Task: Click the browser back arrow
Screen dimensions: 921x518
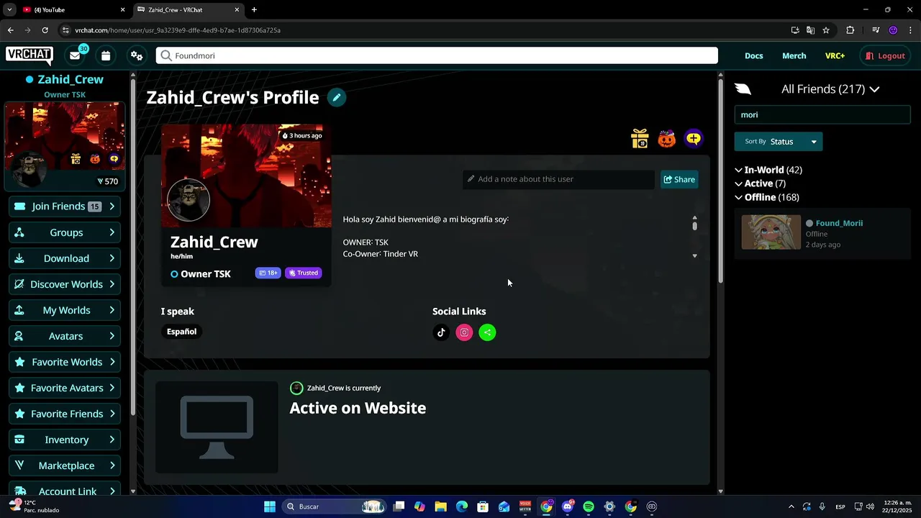Action: coord(10,30)
